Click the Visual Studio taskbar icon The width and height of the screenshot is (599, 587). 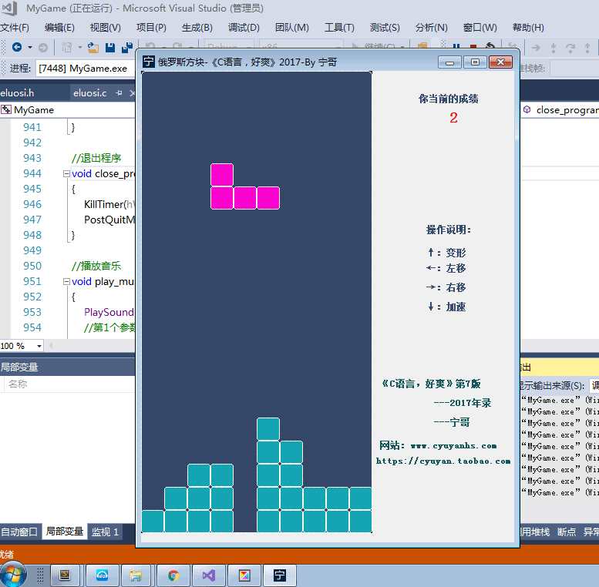209,575
